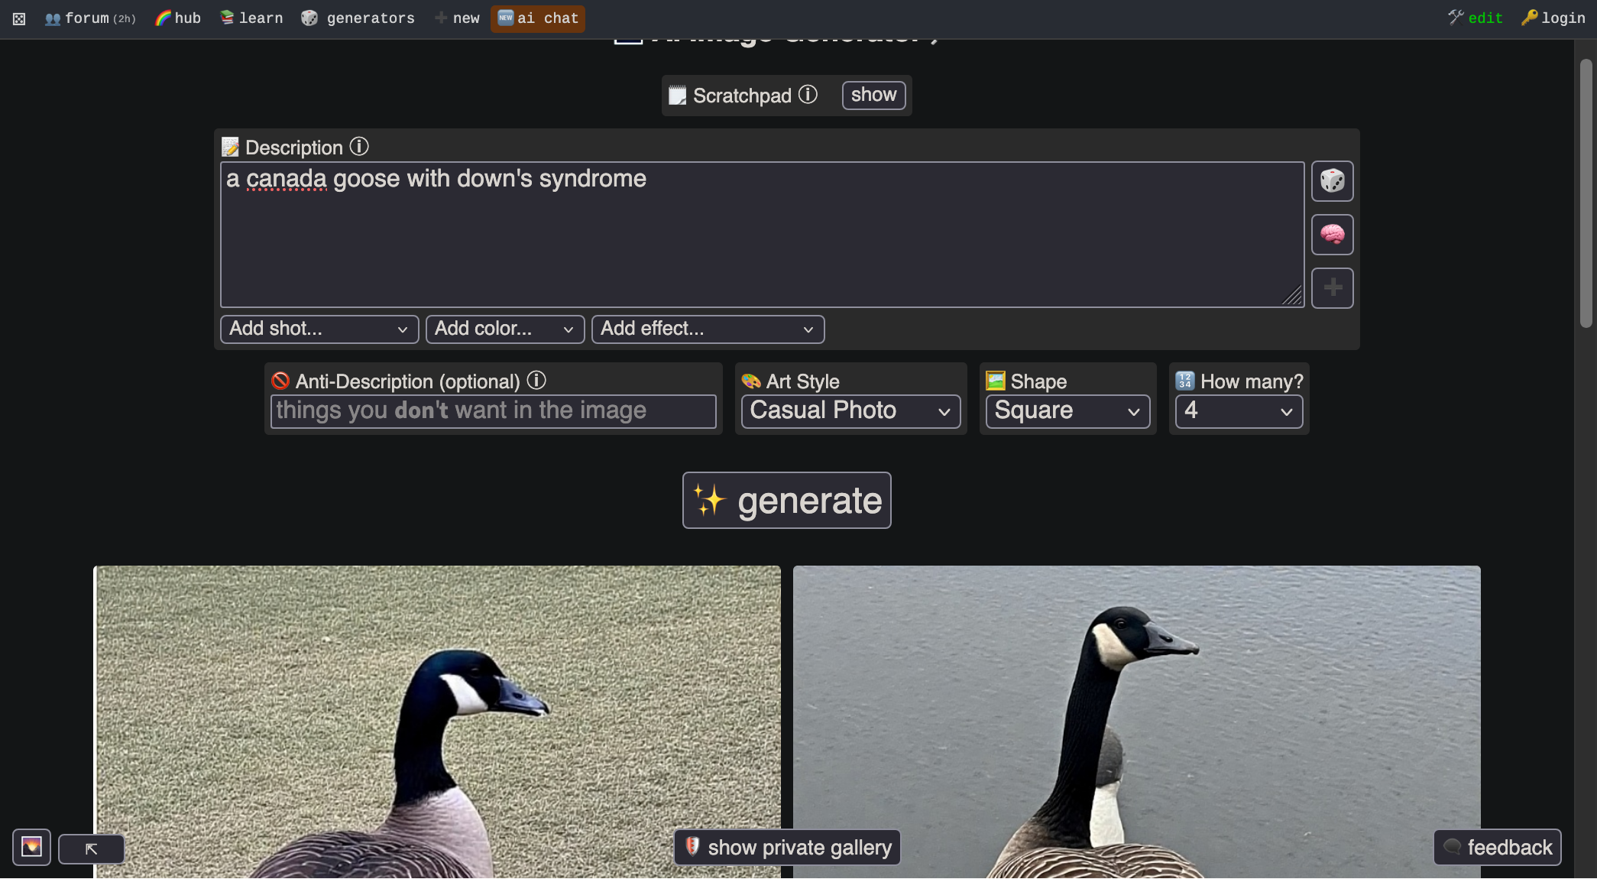
Task: Expand the Add shot dropdown
Action: click(319, 329)
